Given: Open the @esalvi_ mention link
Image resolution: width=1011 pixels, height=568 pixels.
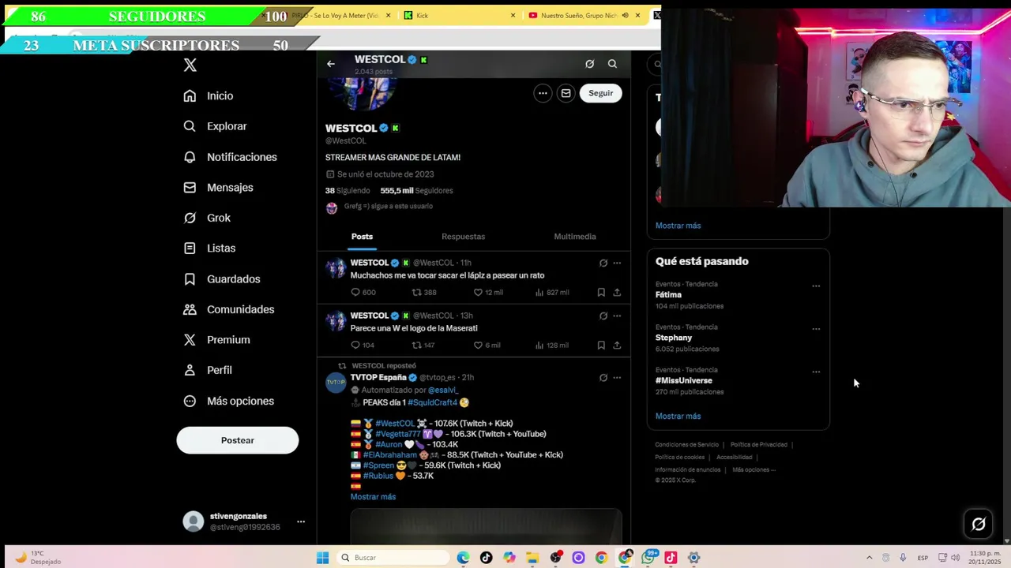Looking at the screenshot, I should click(442, 390).
